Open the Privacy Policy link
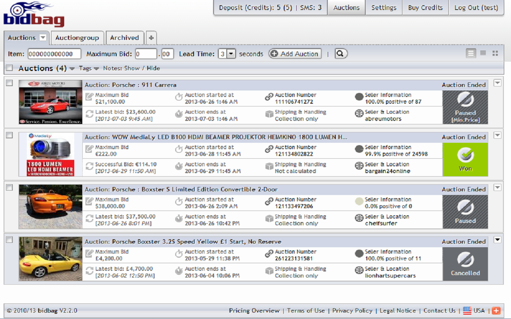The height and width of the screenshot is (319, 511). tap(352, 311)
